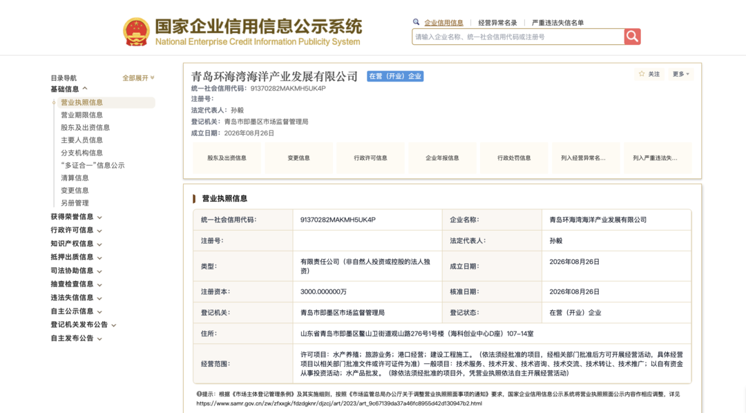Click the samr.gov.cn notice link

tap(339, 403)
